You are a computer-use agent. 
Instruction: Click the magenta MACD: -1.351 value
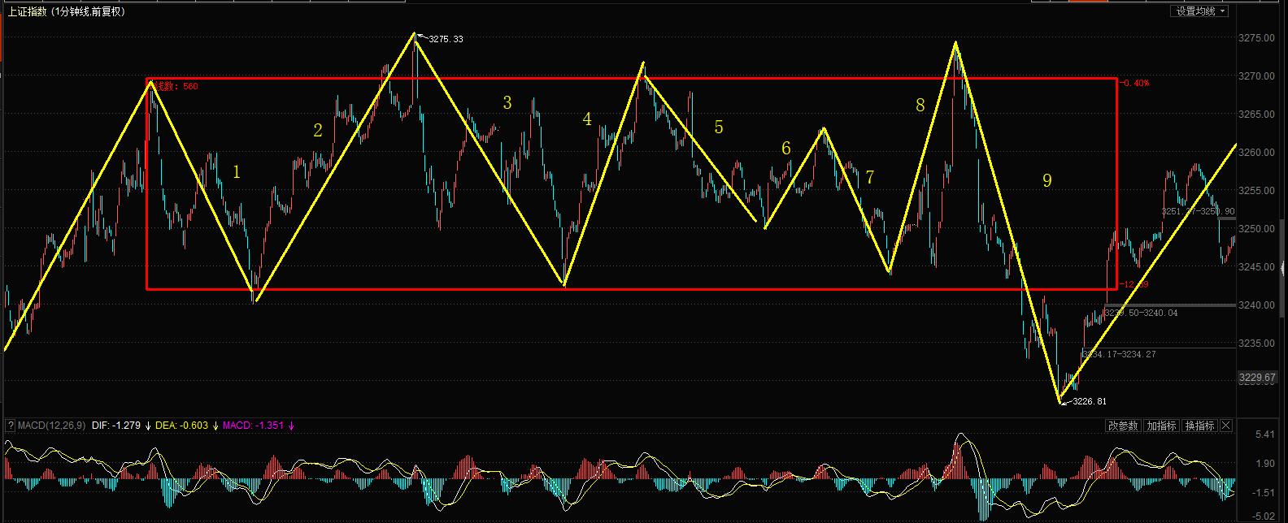[253, 426]
